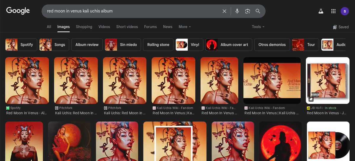Image resolution: width=355 pixels, height=161 pixels.
Task: Open the Short videos tab
Action: [127, 27]
